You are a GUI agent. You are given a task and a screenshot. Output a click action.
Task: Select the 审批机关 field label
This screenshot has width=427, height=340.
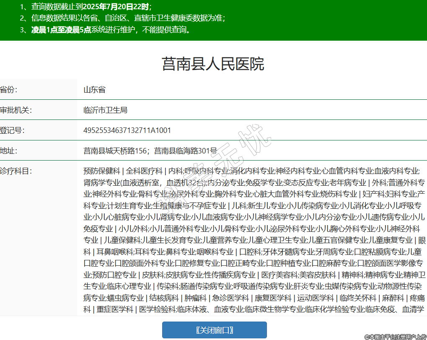16,110
